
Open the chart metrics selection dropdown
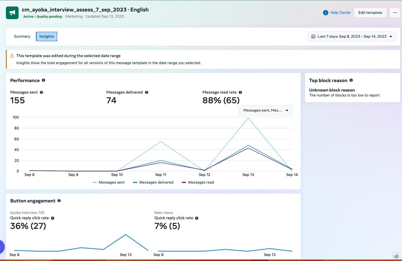click(x=265, y=110)
